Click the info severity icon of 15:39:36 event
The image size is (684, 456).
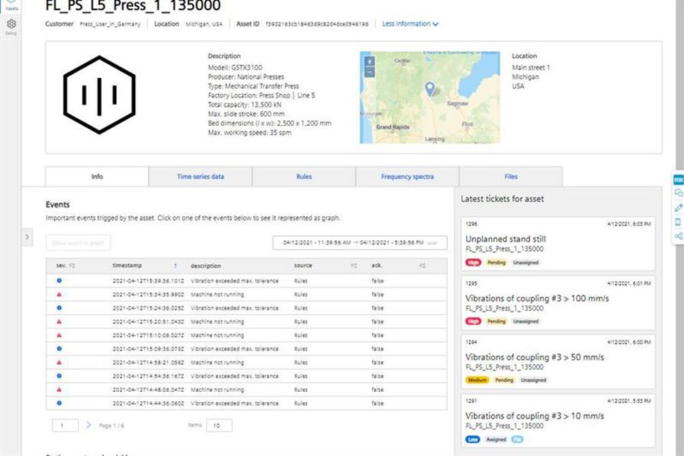tap(59, 281)
